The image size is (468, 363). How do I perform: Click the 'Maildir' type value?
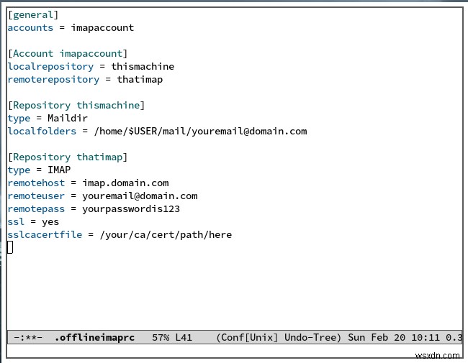68,118
